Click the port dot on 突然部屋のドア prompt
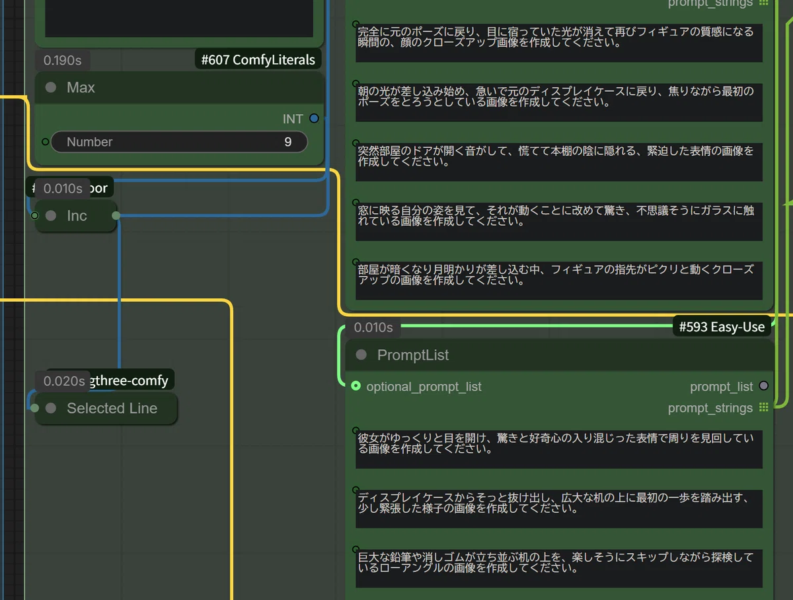The width and height of the screenshot is (793, 600). (x=356, y=143)
